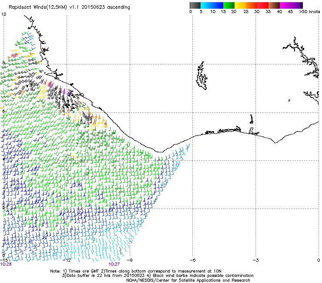This screenshot has height=283, width=322.
Task: Click the '-9' longitude axis label
Action: tap(130, 260)
